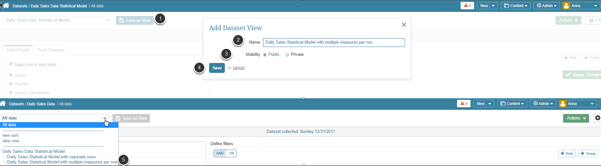Click the gear icon next to lower Actions
Viewport: 601px width, 166px height.
(597, 118)
